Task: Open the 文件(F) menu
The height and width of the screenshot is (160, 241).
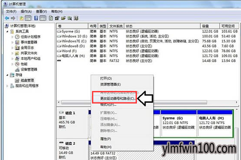Action: [x=11, y=12]
